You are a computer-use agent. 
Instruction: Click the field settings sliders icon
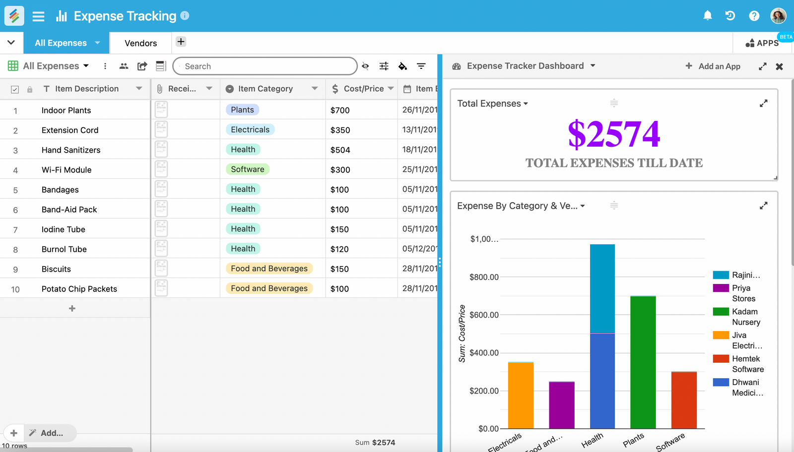tap(384, 66)
